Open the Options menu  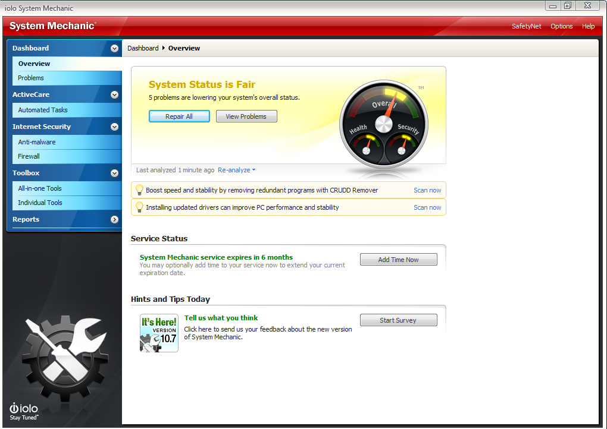coord(561,26)
